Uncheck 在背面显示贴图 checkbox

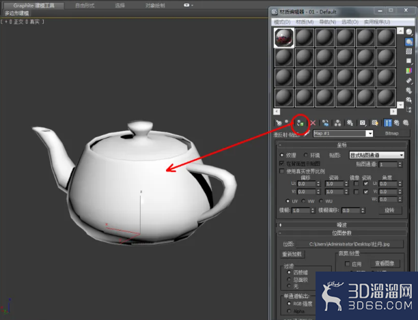click(281, 163)
